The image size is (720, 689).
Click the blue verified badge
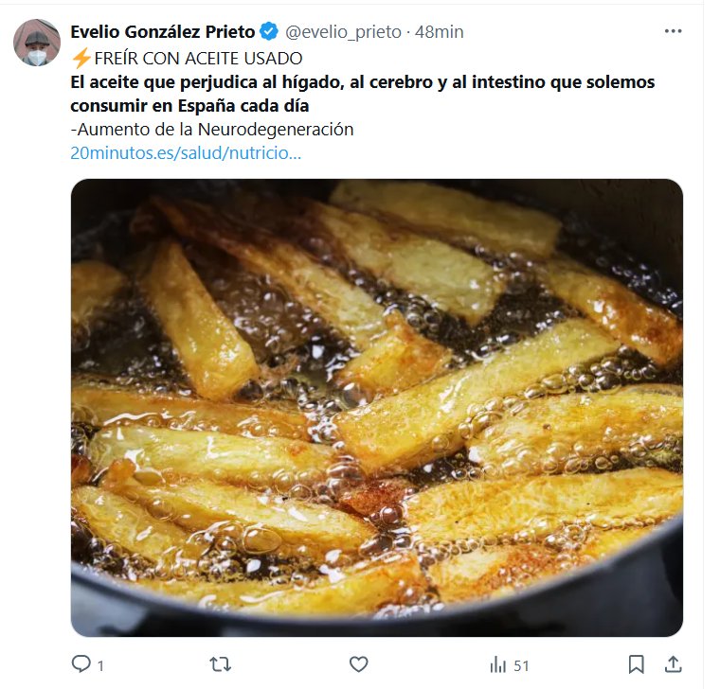coord(269,31)
